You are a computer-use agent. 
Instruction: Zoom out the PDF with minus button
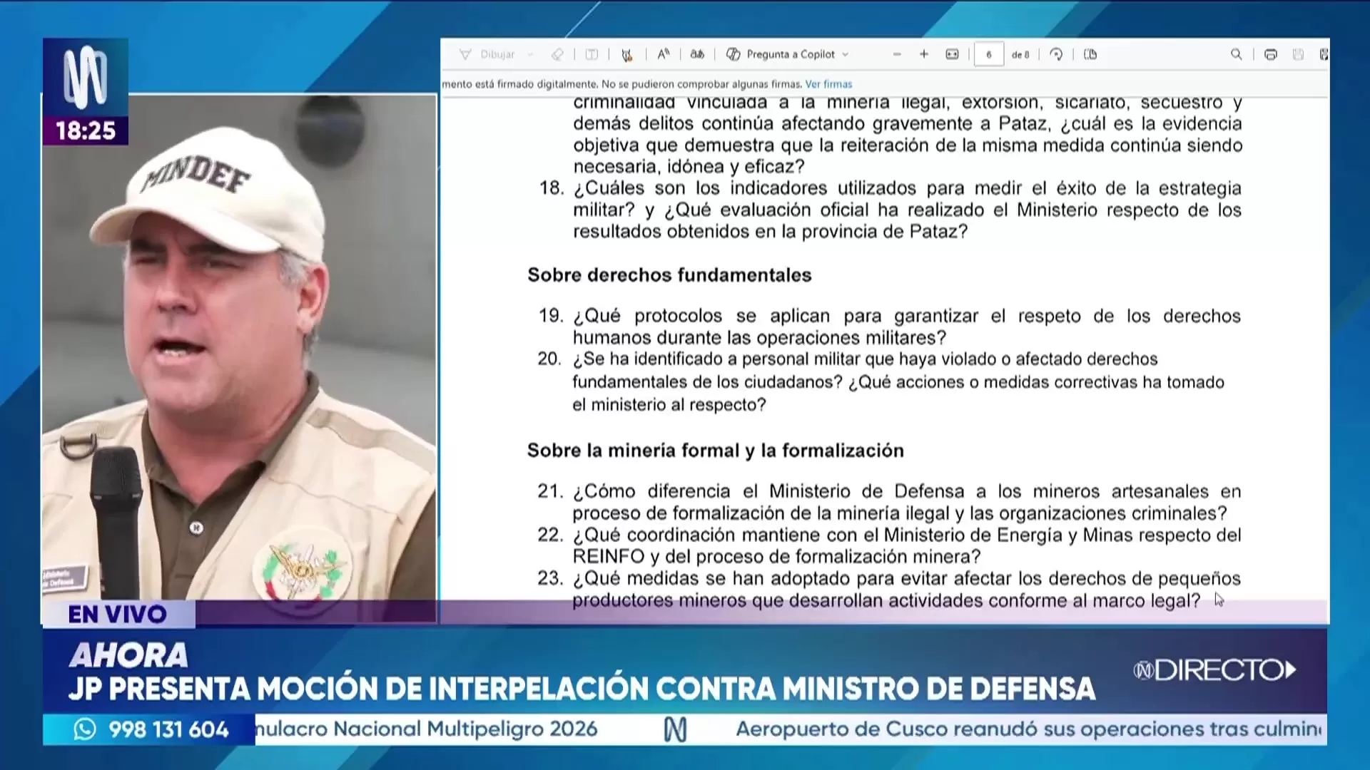point(897,54)
